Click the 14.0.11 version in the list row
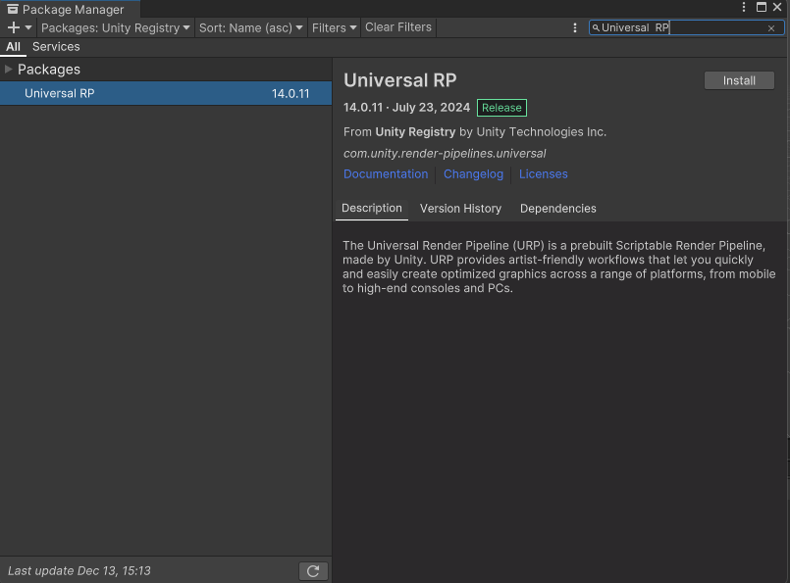The image size is (790, 583). (290, 93)
